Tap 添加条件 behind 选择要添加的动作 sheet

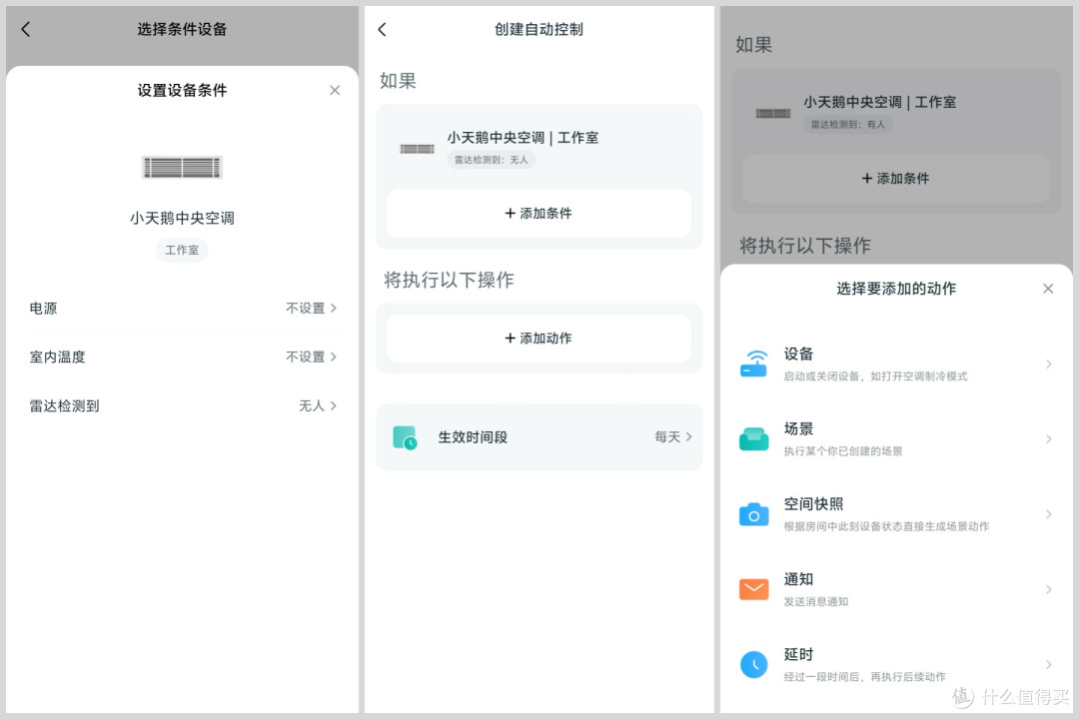click(x=895, y=178)
